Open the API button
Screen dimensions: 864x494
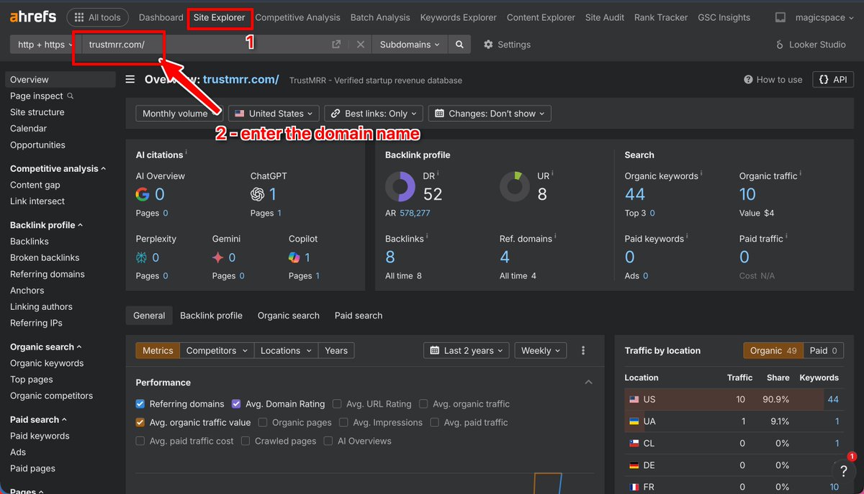(833, 79)
